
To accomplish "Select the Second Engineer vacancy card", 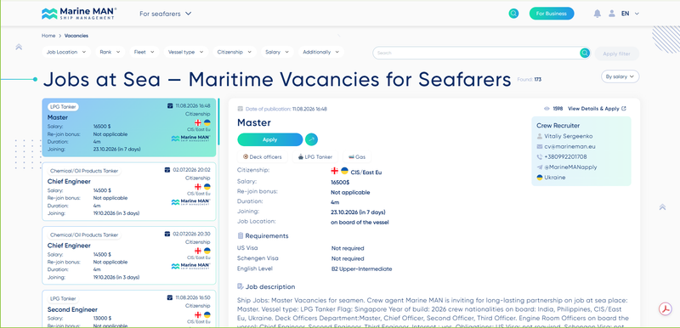I will point(129,308).
